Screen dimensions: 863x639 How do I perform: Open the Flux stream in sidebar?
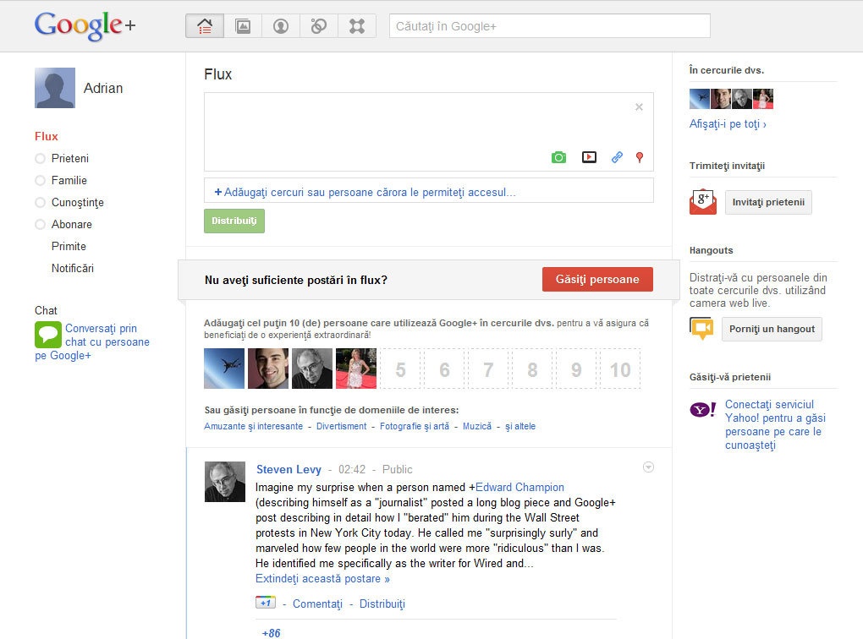click(x=47, y=136)
